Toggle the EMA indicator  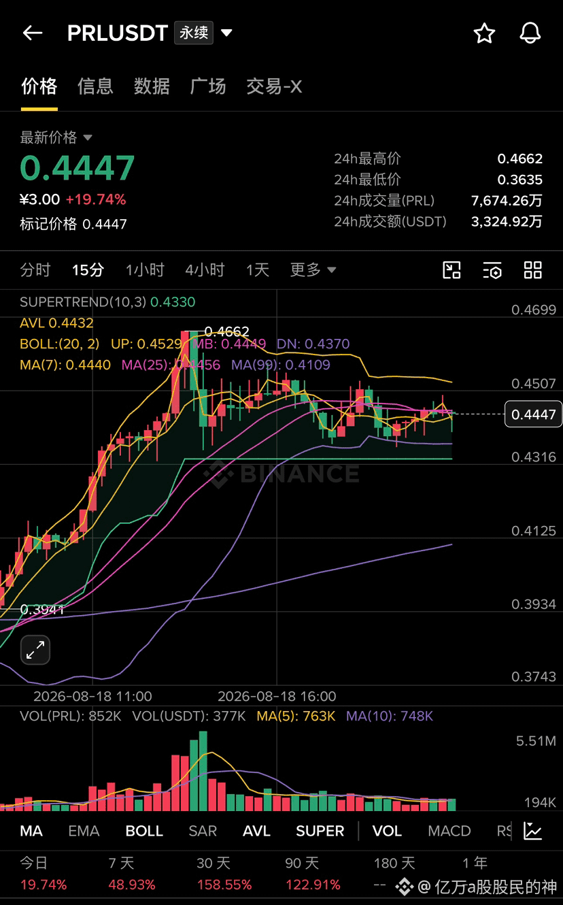[x=84, y=831]
